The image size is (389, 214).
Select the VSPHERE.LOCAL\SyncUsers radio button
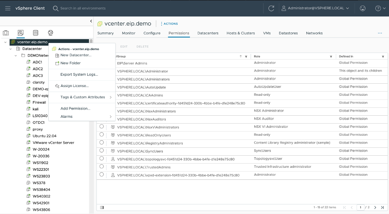[101, 151]
